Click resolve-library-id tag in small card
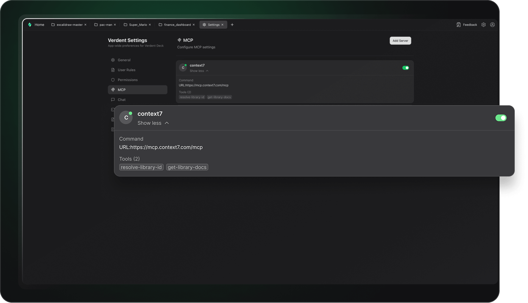 point(192,97)
